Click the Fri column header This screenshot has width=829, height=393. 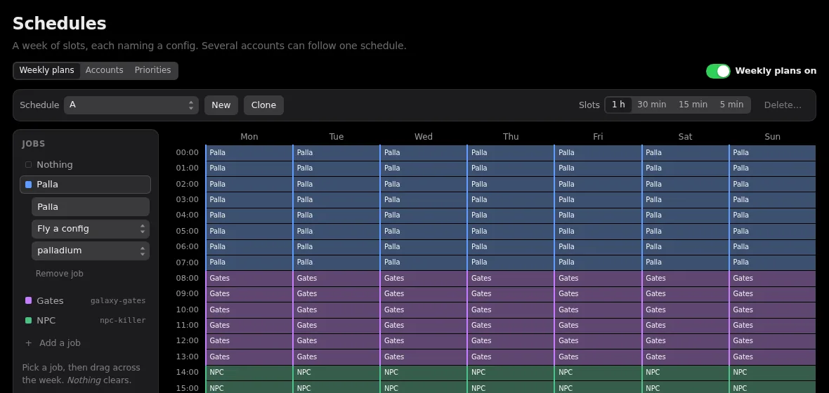(598, 137)
